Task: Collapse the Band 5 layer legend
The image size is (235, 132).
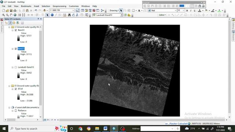Action: pos(12,49)
